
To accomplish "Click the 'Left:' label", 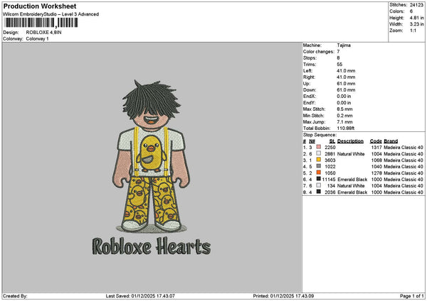I will point(308,71).
